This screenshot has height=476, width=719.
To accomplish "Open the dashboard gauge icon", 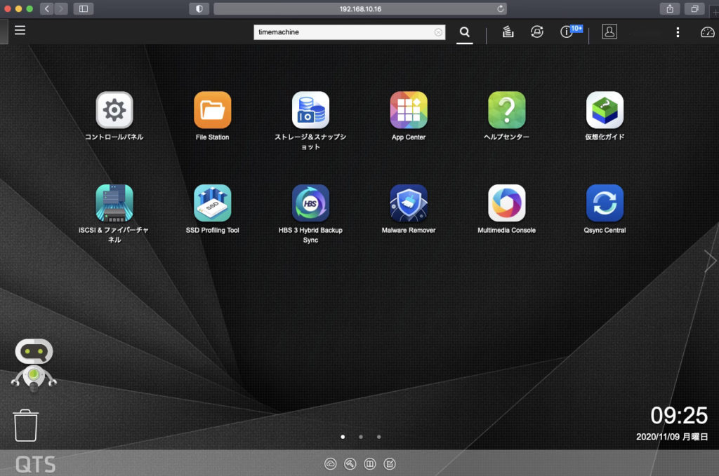I will (x=708, y=32).
